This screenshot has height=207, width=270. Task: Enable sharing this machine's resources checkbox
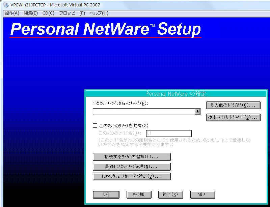(x=95, y=126)
